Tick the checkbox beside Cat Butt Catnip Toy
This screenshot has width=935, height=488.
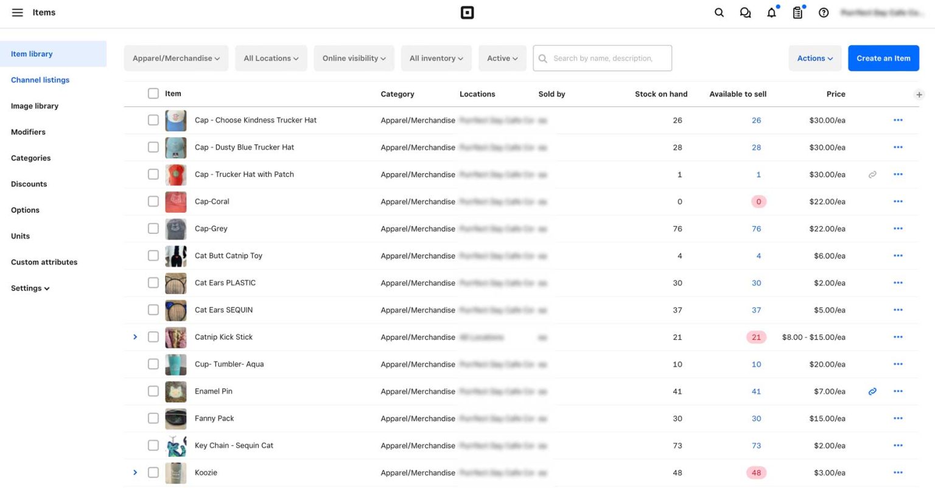click(x=153, y=256)
